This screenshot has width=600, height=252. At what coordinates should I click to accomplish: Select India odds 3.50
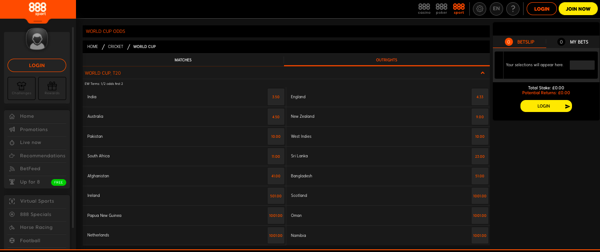(x=276, y=97)
